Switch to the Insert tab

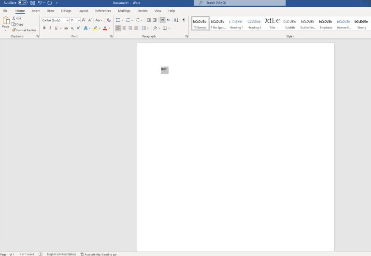pyautogui.click(x=35, y=11)
